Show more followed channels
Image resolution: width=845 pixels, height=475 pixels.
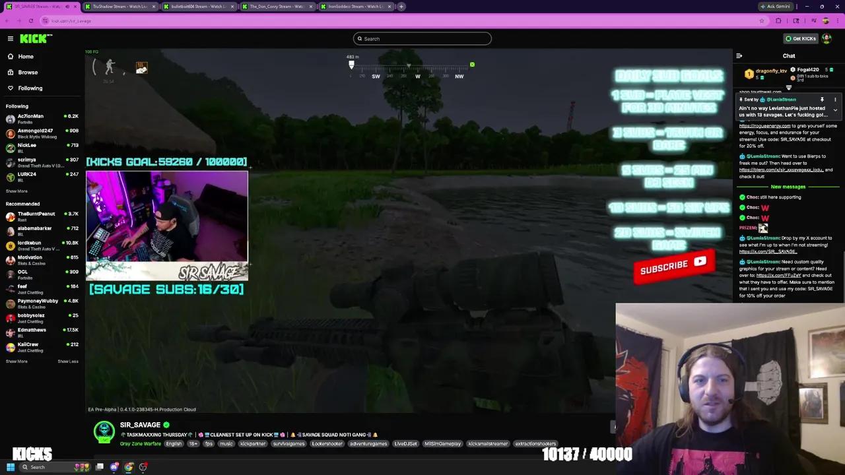(17, 191)
